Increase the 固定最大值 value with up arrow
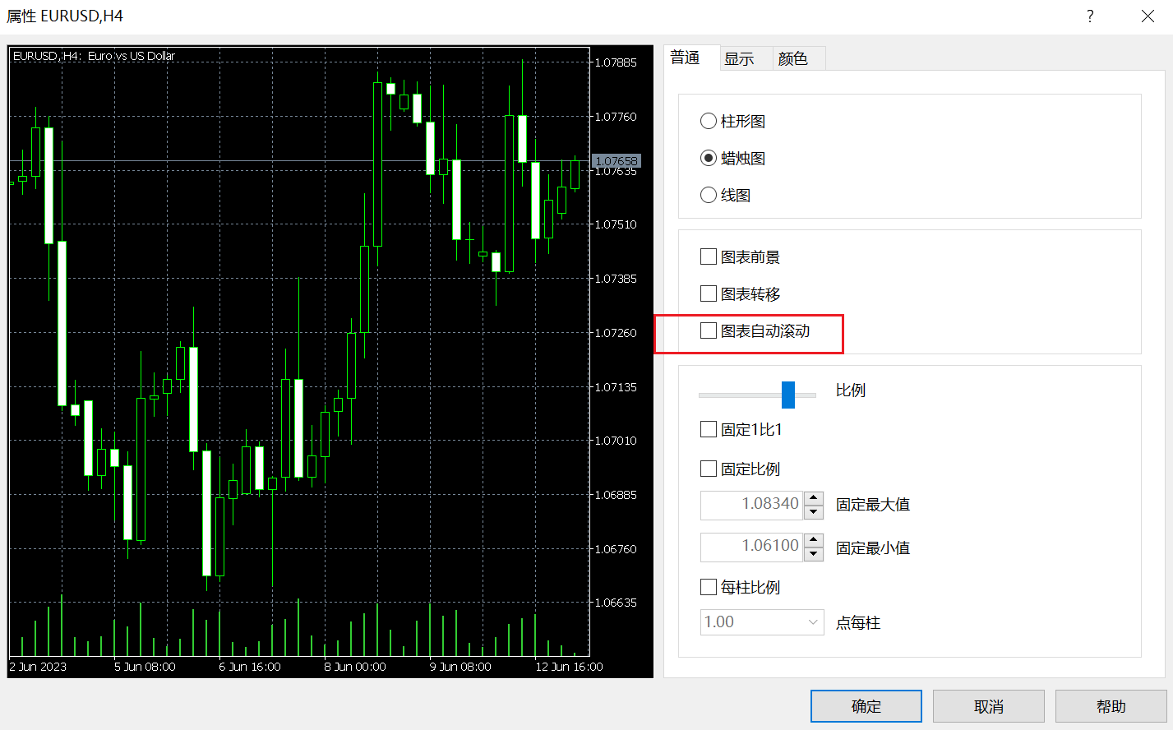The image size is (1173, 730). click(814, 498)
